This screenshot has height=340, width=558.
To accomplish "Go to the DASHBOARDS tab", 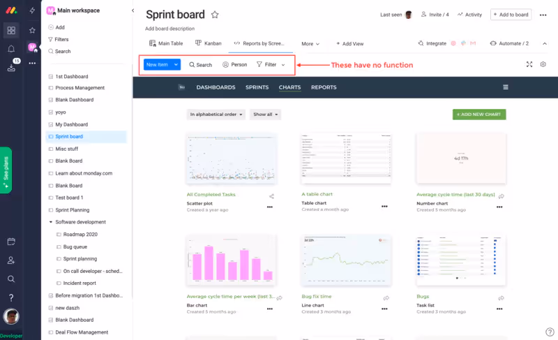I will [x=216, y=87].
